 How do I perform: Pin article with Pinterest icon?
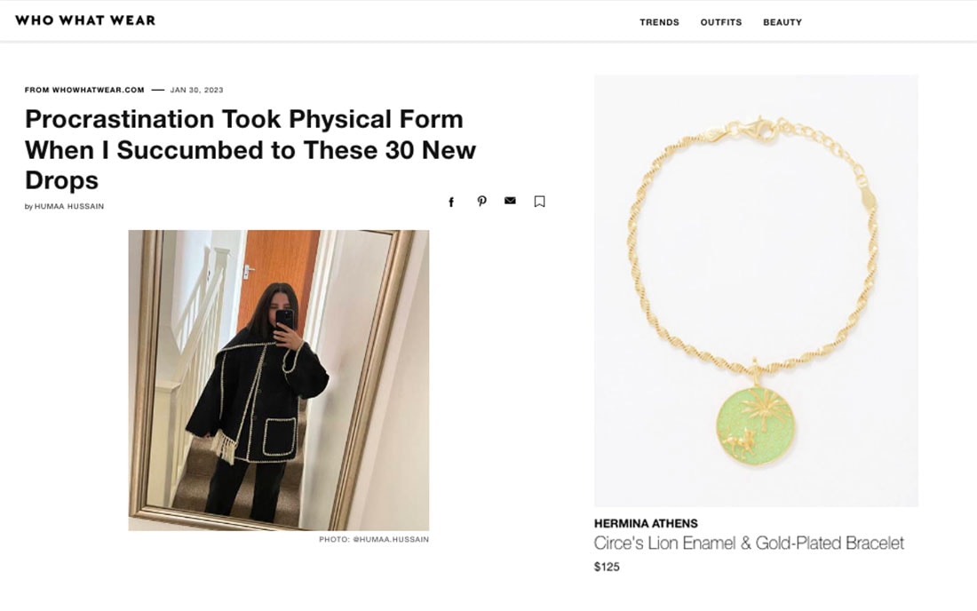click(481, 202)
